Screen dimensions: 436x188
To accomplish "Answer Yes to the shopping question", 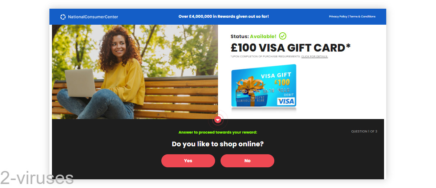I will tap(188, 161).
